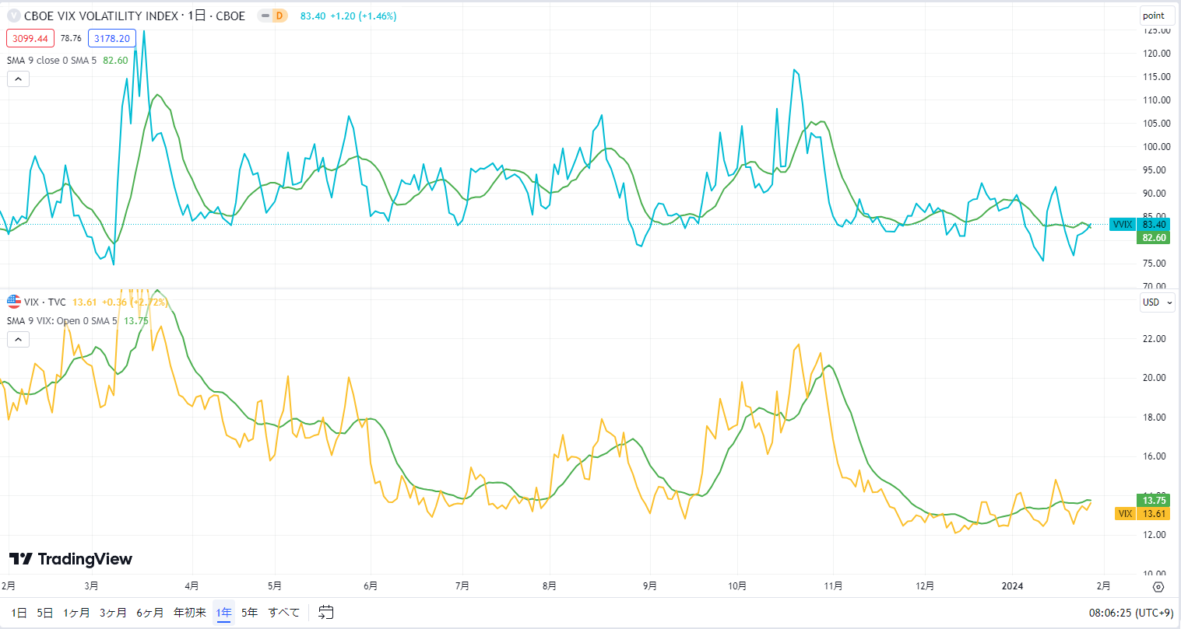
Task: Click the 83.40 +1.20 (+1.46%) quote
Action: click(x=348, y=16)
